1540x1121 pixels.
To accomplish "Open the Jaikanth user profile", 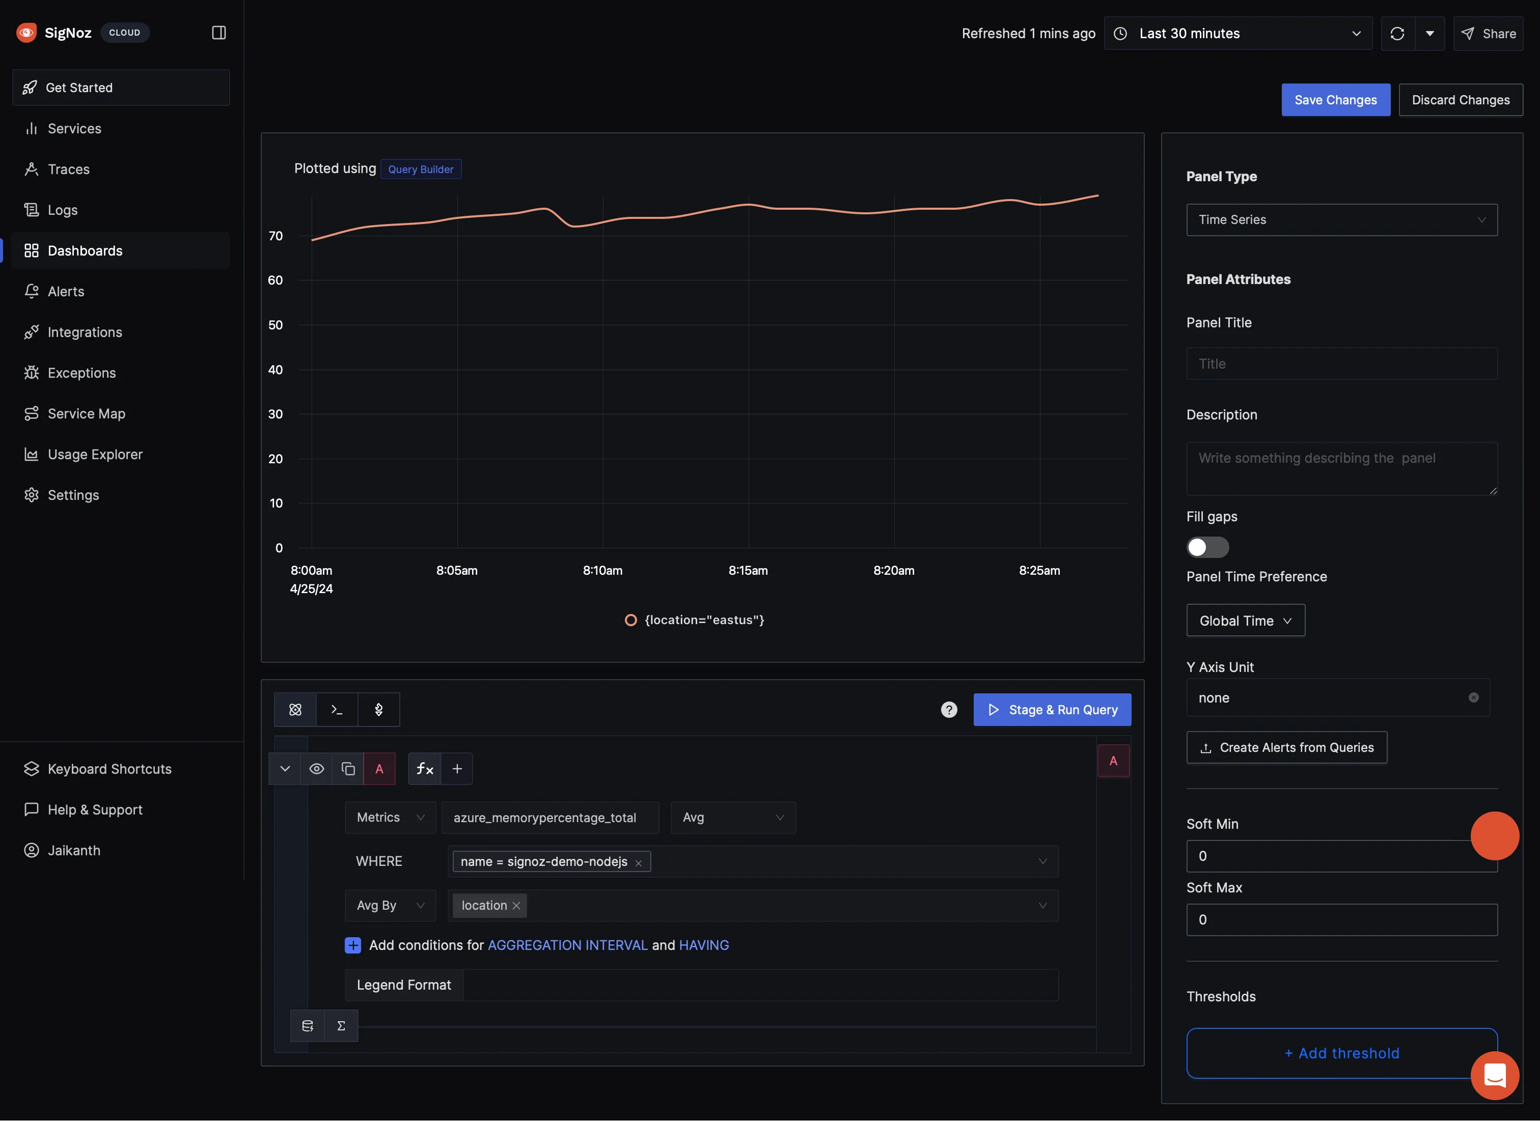I will tap(121, 850).
